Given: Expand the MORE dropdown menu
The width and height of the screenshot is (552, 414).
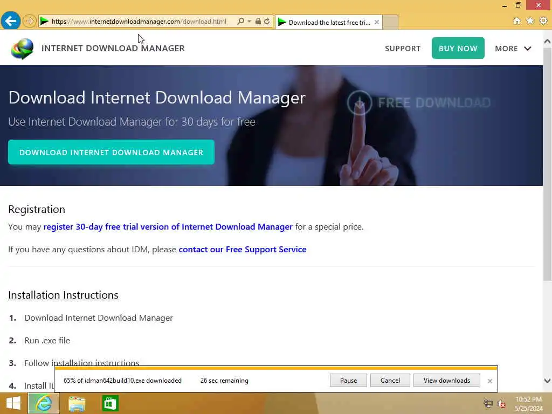Looking at the screenshot, I should click(513, 49).
